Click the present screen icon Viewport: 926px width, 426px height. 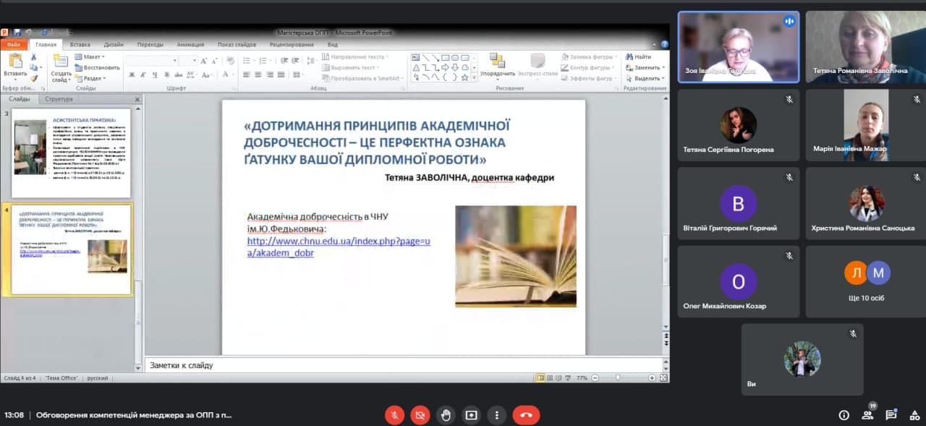472,415
